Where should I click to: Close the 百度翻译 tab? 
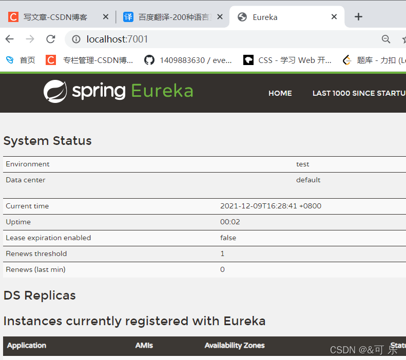coord(220,17)
